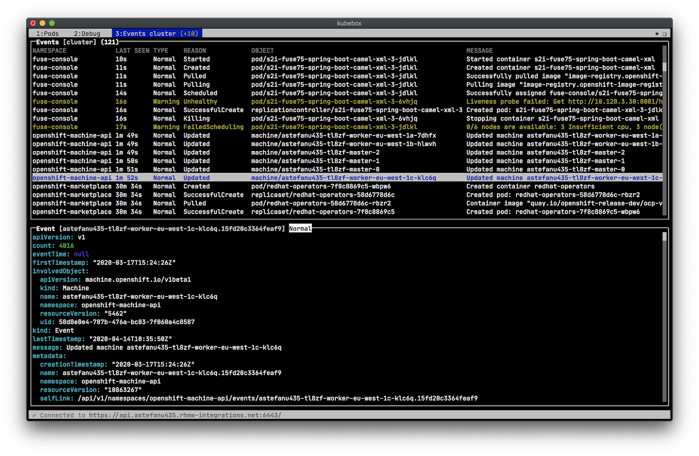Select the Killing event row
The height and width of the screenshot is (456, 699).
347,119
